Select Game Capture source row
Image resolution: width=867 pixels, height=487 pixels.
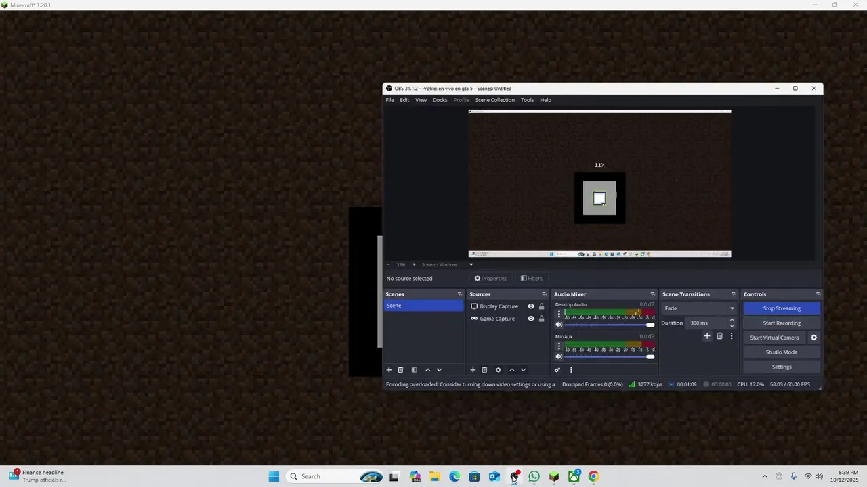click(x=508, y=319)
